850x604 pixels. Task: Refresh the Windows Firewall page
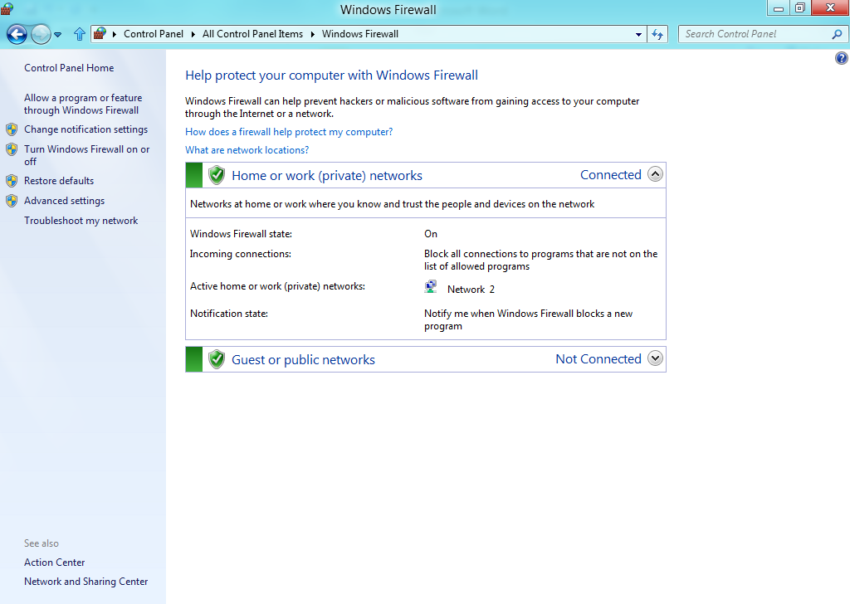coord(657,34)
